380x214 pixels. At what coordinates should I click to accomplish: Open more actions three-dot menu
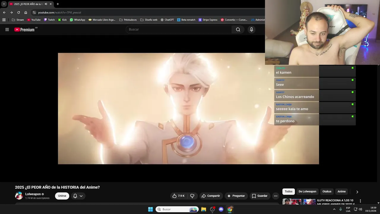[275, 196]
